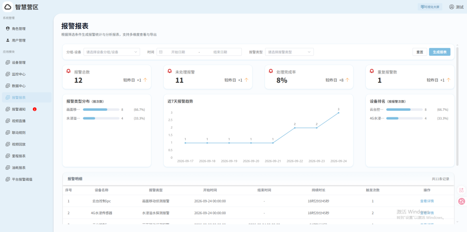Click the 测试 user avatar icon
Screen dimensions: 467x232
pyautogui.click(x=451, y=7)
